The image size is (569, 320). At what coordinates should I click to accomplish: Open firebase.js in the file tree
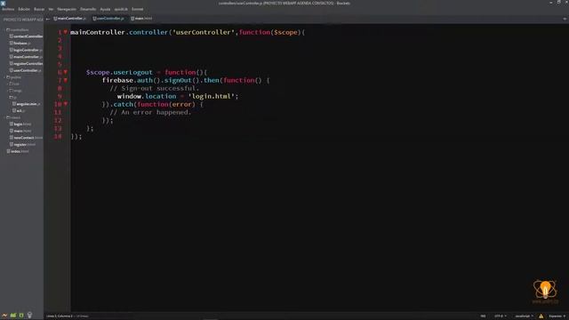(x=20, y=44)
